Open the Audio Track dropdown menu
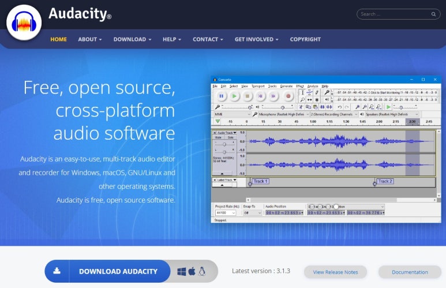Screen dimensions: 446x288 pyautogui.click(x=227, y=133)
